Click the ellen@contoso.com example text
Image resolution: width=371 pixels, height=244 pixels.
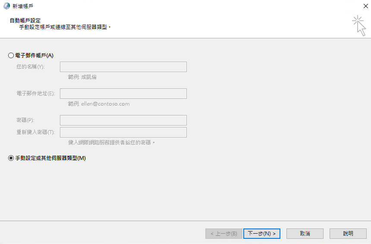tap(105, 104)
